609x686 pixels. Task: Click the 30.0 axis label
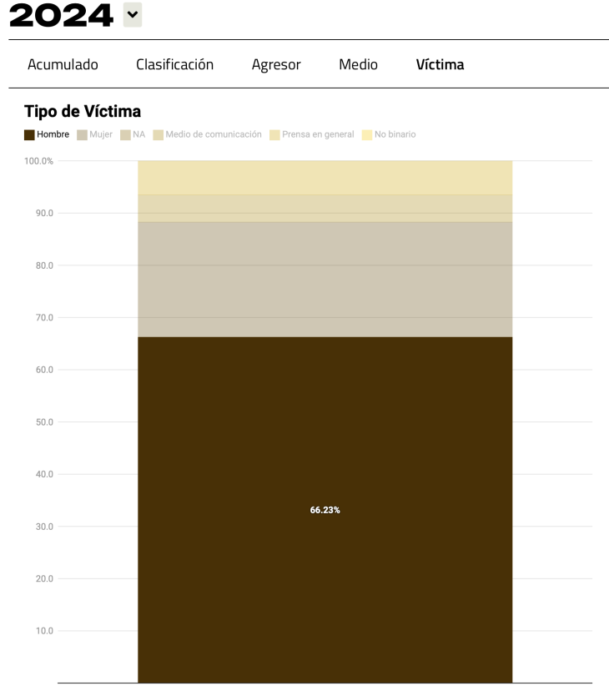44,527
